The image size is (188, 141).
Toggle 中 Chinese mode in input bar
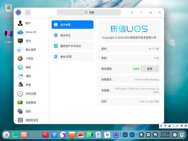click(x=165, y=126)
